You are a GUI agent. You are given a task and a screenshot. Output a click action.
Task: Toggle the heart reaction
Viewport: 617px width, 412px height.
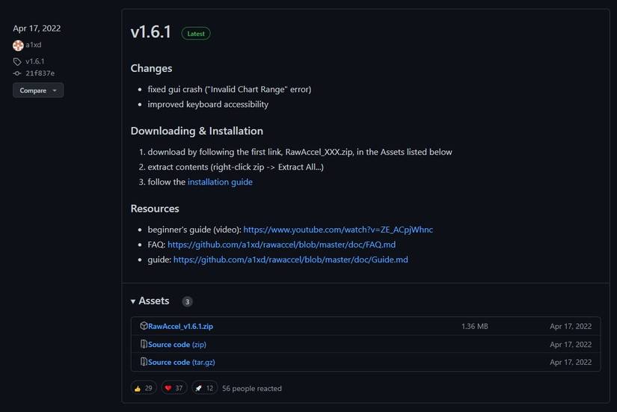(174, 388)
